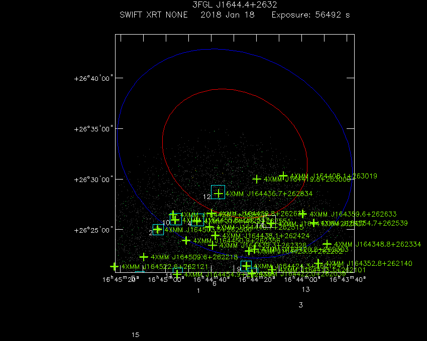This screenshot has height=341, width=427.
Task: Click the cyan box next to number 4
Action: coord(198,220)
